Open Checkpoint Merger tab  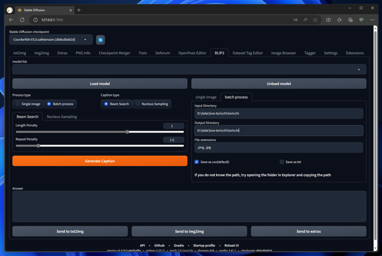(114, 53)
